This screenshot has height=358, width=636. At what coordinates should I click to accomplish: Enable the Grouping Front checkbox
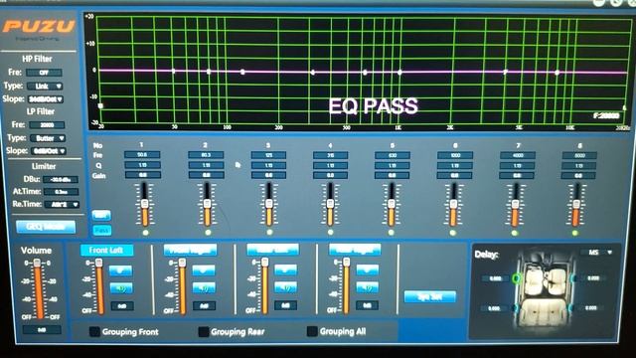(x=94, y=331)
